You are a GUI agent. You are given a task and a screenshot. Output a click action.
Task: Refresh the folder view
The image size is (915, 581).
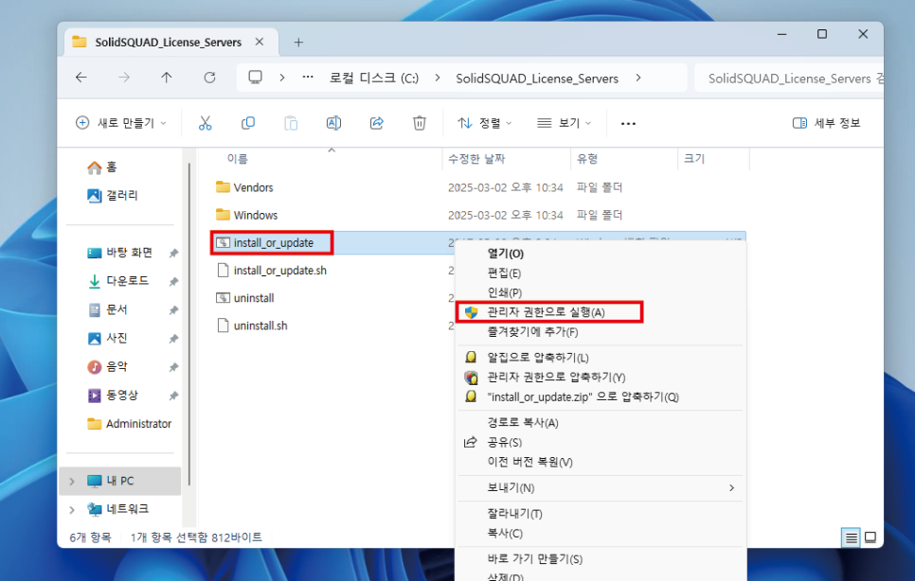click(209, 78)
